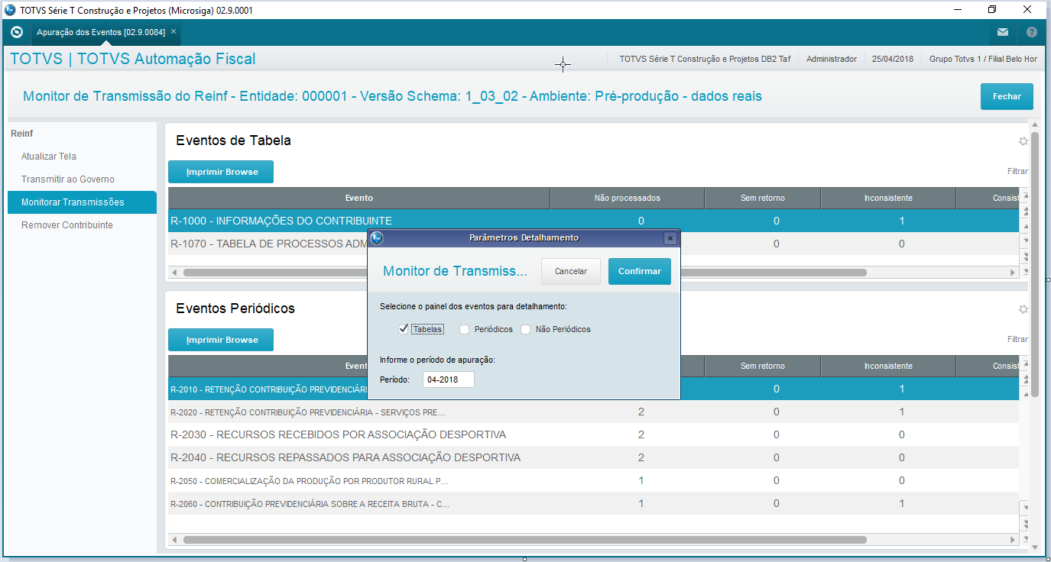Click the Fechar button
The width and height of the screenshot is (1051, 562).
pos(1007,97)
